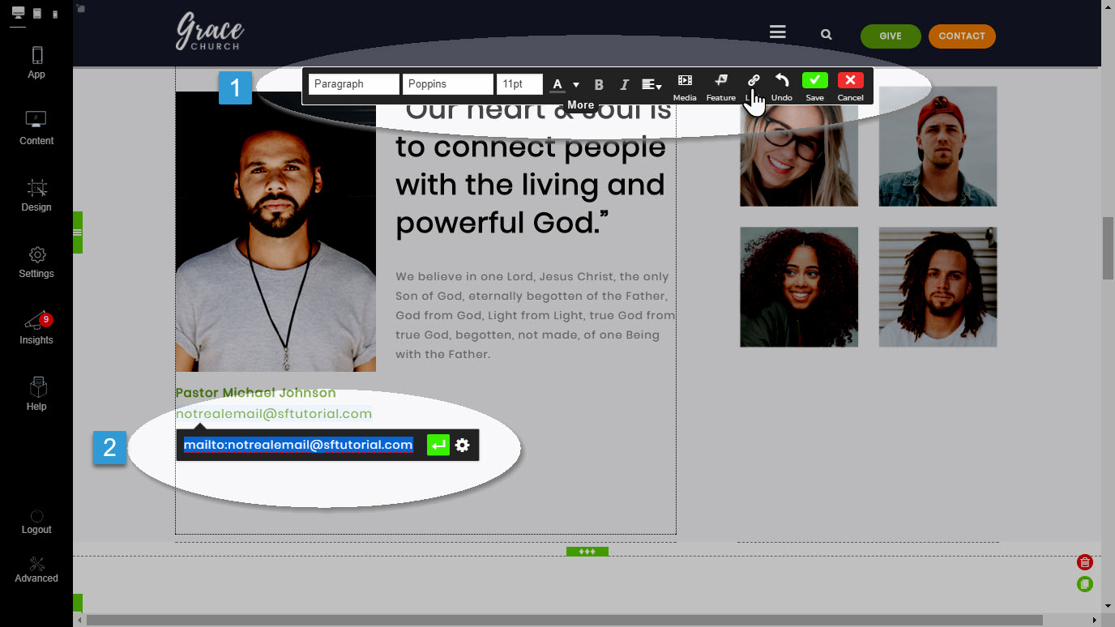This screenshot has height=627, width=1115.
Task: Confirm link with green enter button
Action: (x=438, y=445)
